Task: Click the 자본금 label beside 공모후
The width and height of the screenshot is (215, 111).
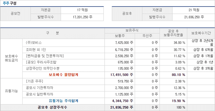Action: [x=157, y=10]
